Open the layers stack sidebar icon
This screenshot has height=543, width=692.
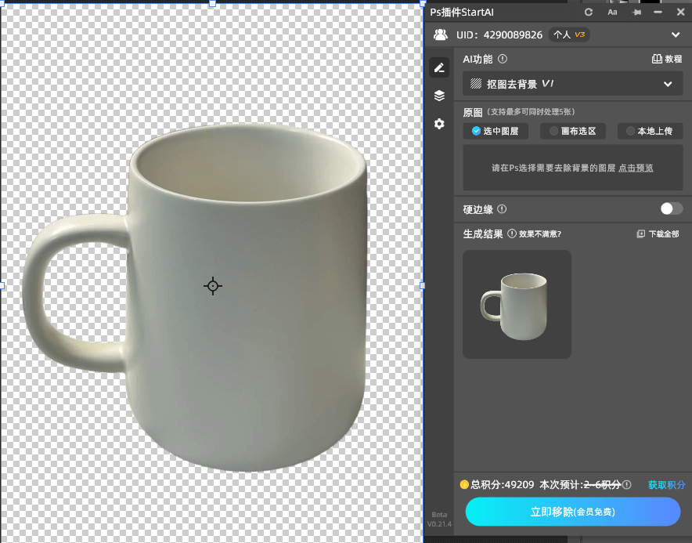coord(439,96)
